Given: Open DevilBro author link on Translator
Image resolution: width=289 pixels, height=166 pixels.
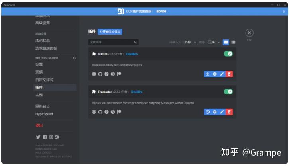Looking at the screenshot, I should click(x=137, y=92).
